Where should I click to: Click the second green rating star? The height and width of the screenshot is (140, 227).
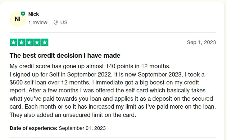21,42
